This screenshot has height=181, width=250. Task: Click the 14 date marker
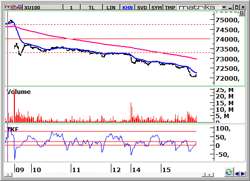(x=136, y=170)
